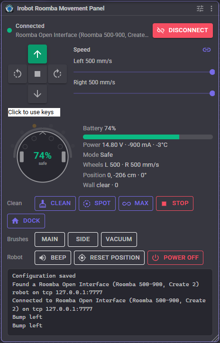This screenshot has height=343, width=220.
Task: Send robot to DOCK
Action: 26,221
